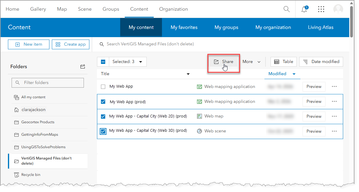Go to the Home menu
This screenshot has width=359, height=192.
click(x=13, y=9)
